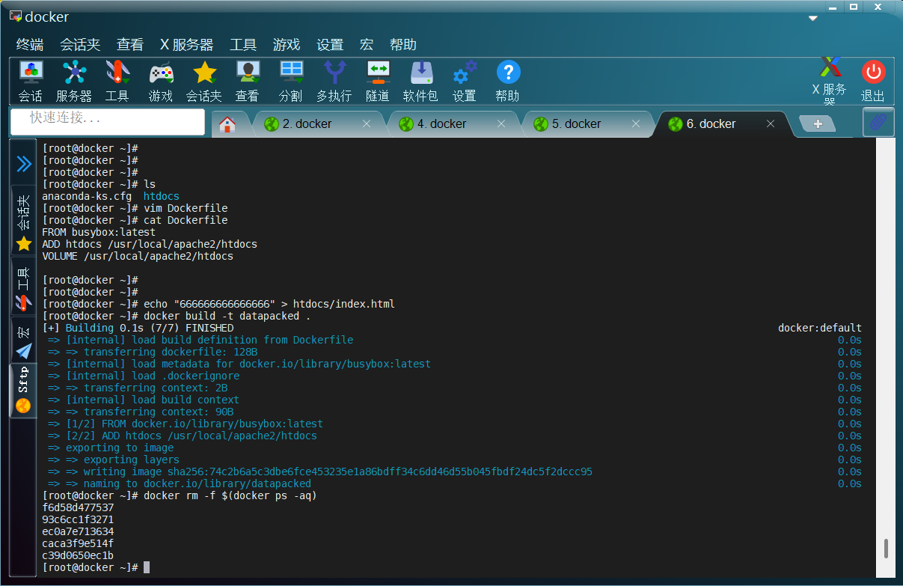Open the 设置 (Settings) gears toolbar icon

tap(464, 81)
